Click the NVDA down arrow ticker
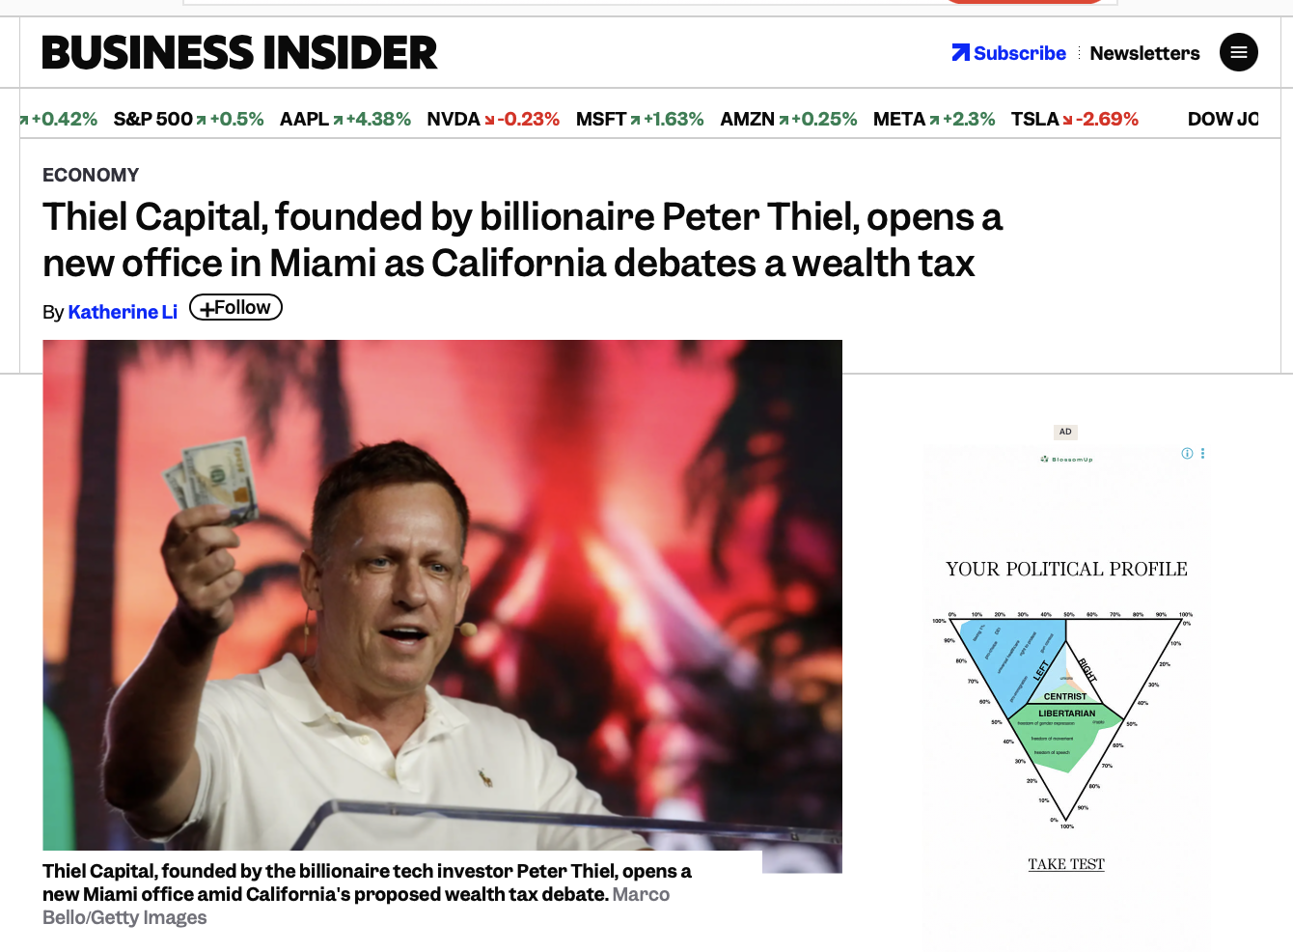 (489, 120)
